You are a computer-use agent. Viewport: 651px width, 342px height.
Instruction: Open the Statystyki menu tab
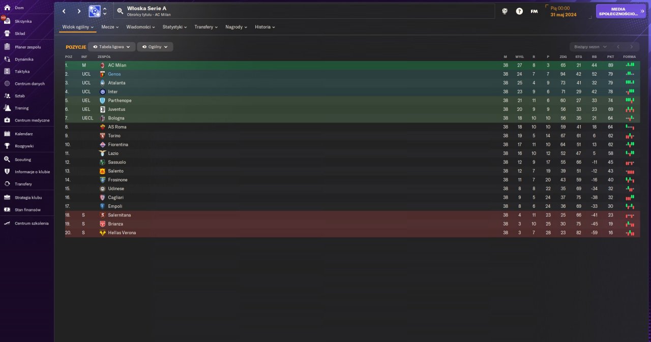pos(174,27)
